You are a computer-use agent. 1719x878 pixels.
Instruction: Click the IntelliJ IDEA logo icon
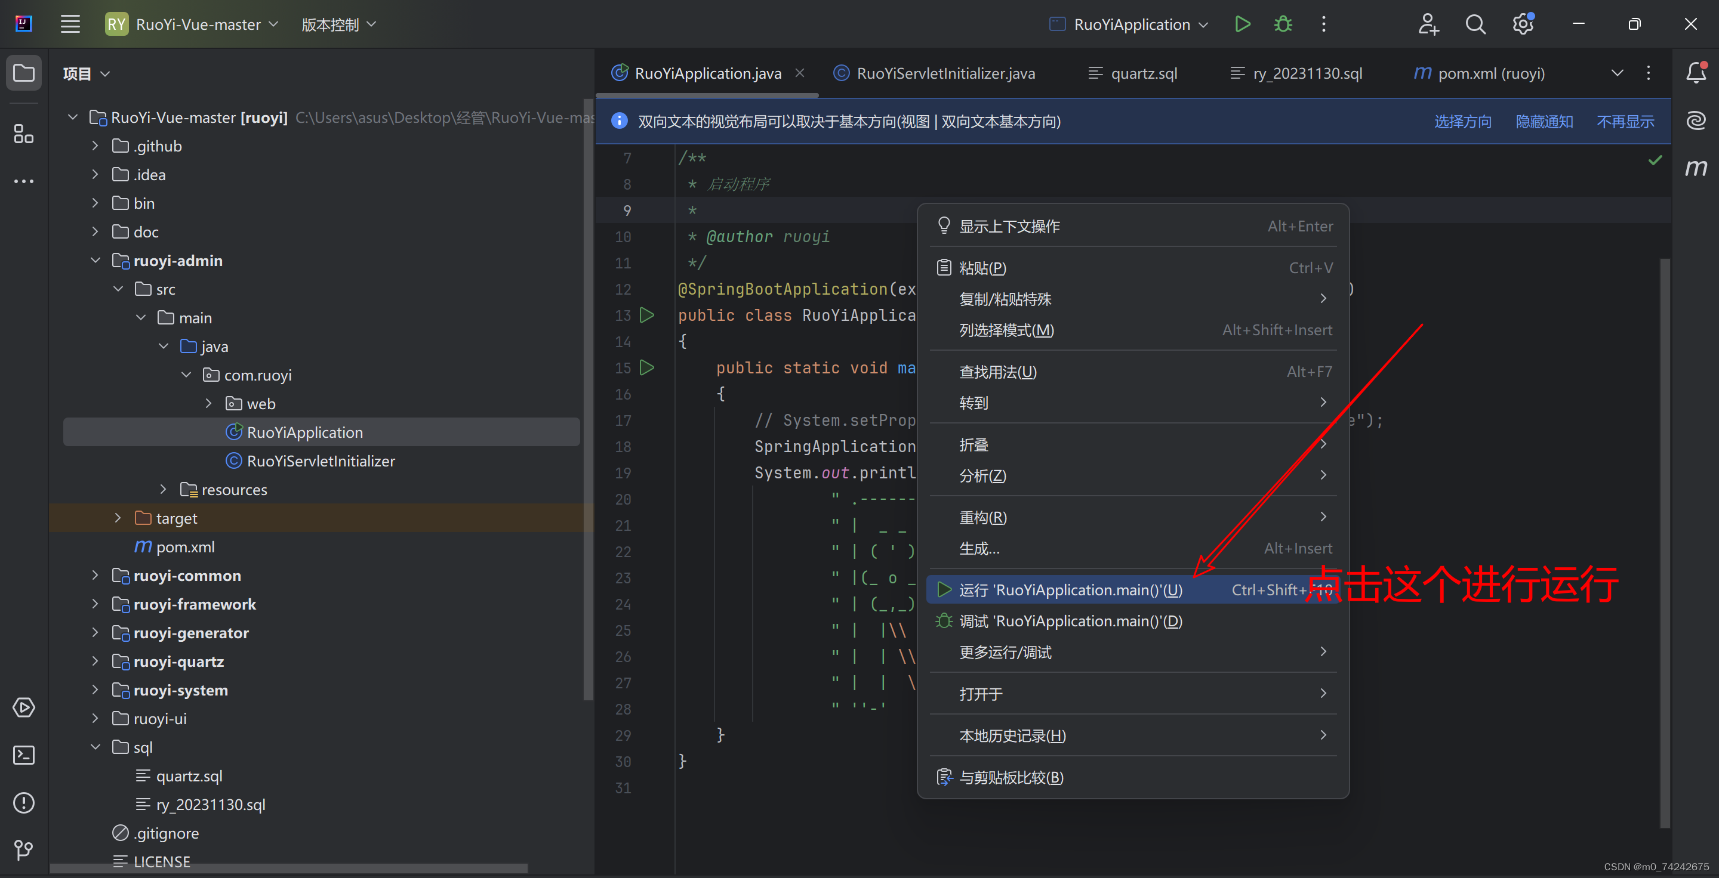point(23,24)
